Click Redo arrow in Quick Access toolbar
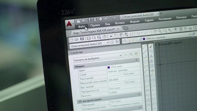Viewport: 197px width, 111px height. coord(114,18)
